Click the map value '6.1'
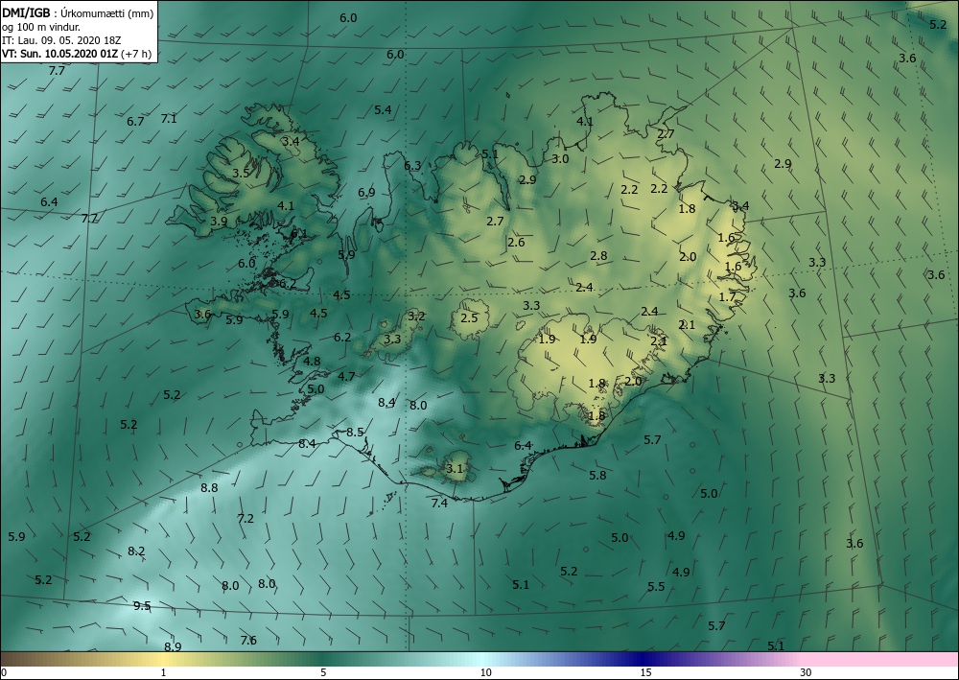The width and height of the screenshot is (959, 680). [299, 233]
